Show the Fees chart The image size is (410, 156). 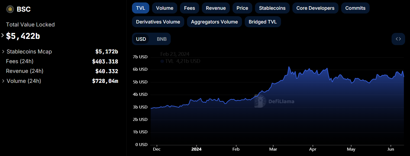(x=189, y=8)
